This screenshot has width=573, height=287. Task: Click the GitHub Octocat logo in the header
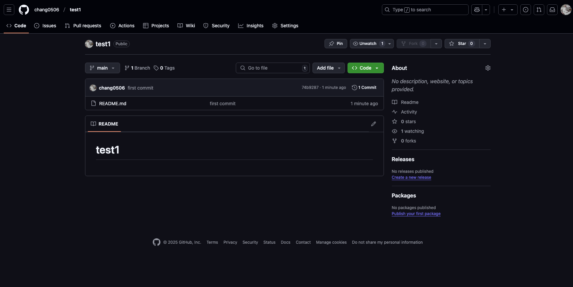tap(24, 10)
